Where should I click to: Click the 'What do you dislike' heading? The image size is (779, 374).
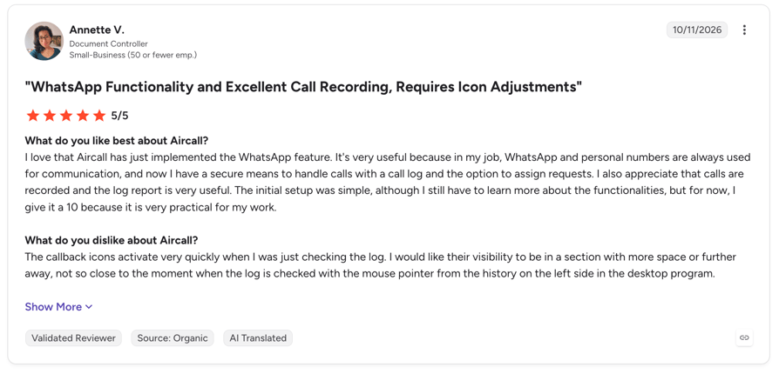(112, 241)
